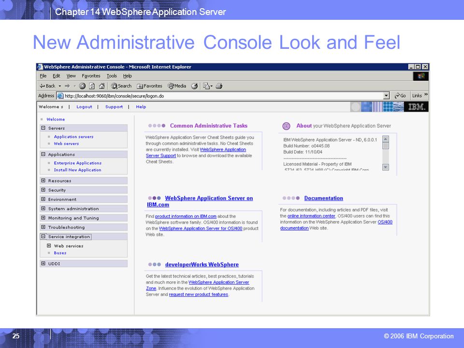
Task: Click the Home icon in toolbar
Action: tap(101, 86)
